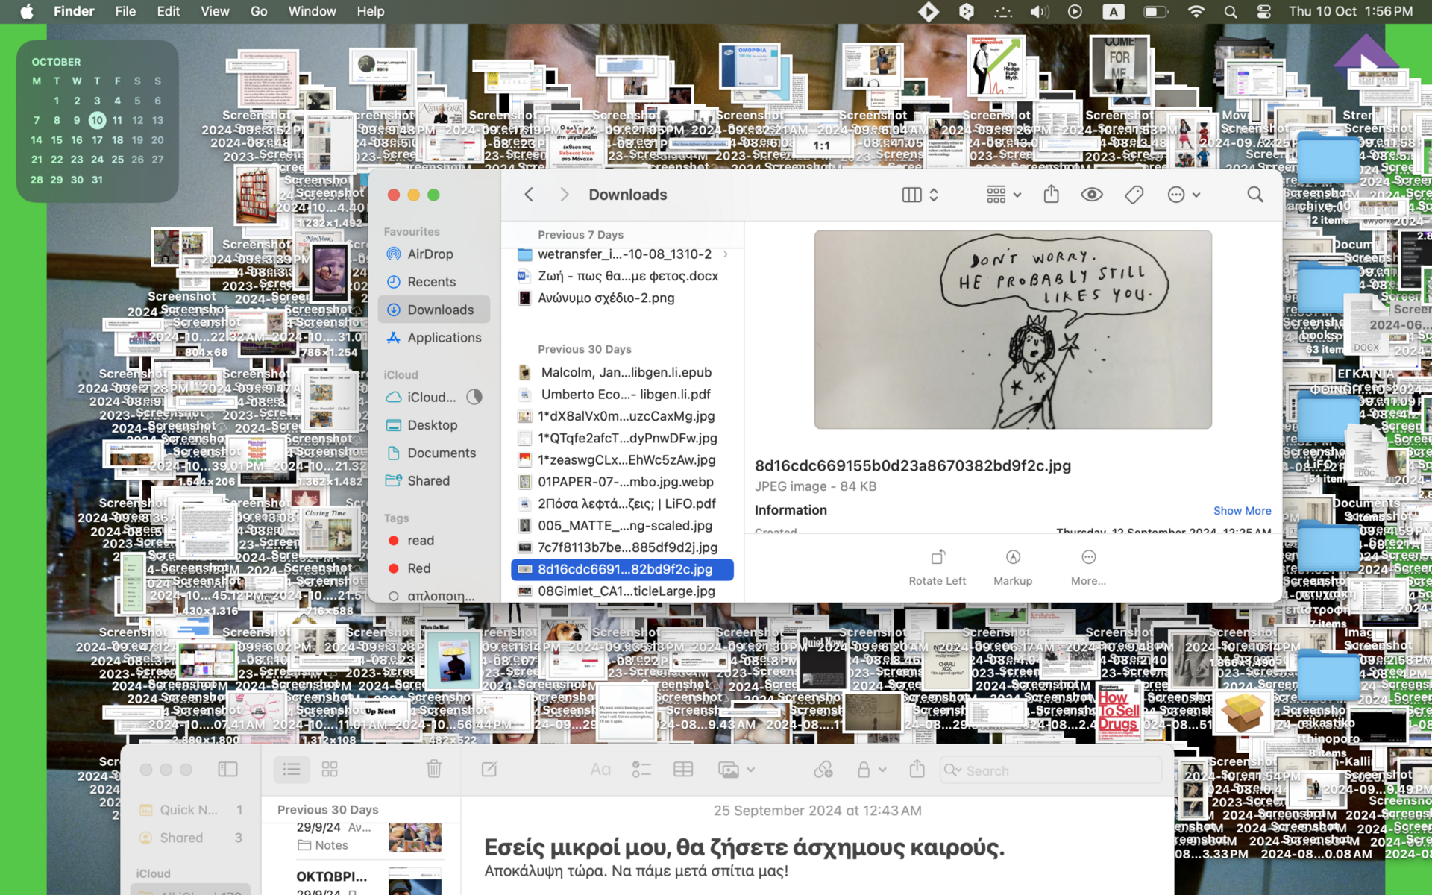The height and width of the screenshot is (895, 1432).
Task: Open the File menu
Action: point(125,11)
